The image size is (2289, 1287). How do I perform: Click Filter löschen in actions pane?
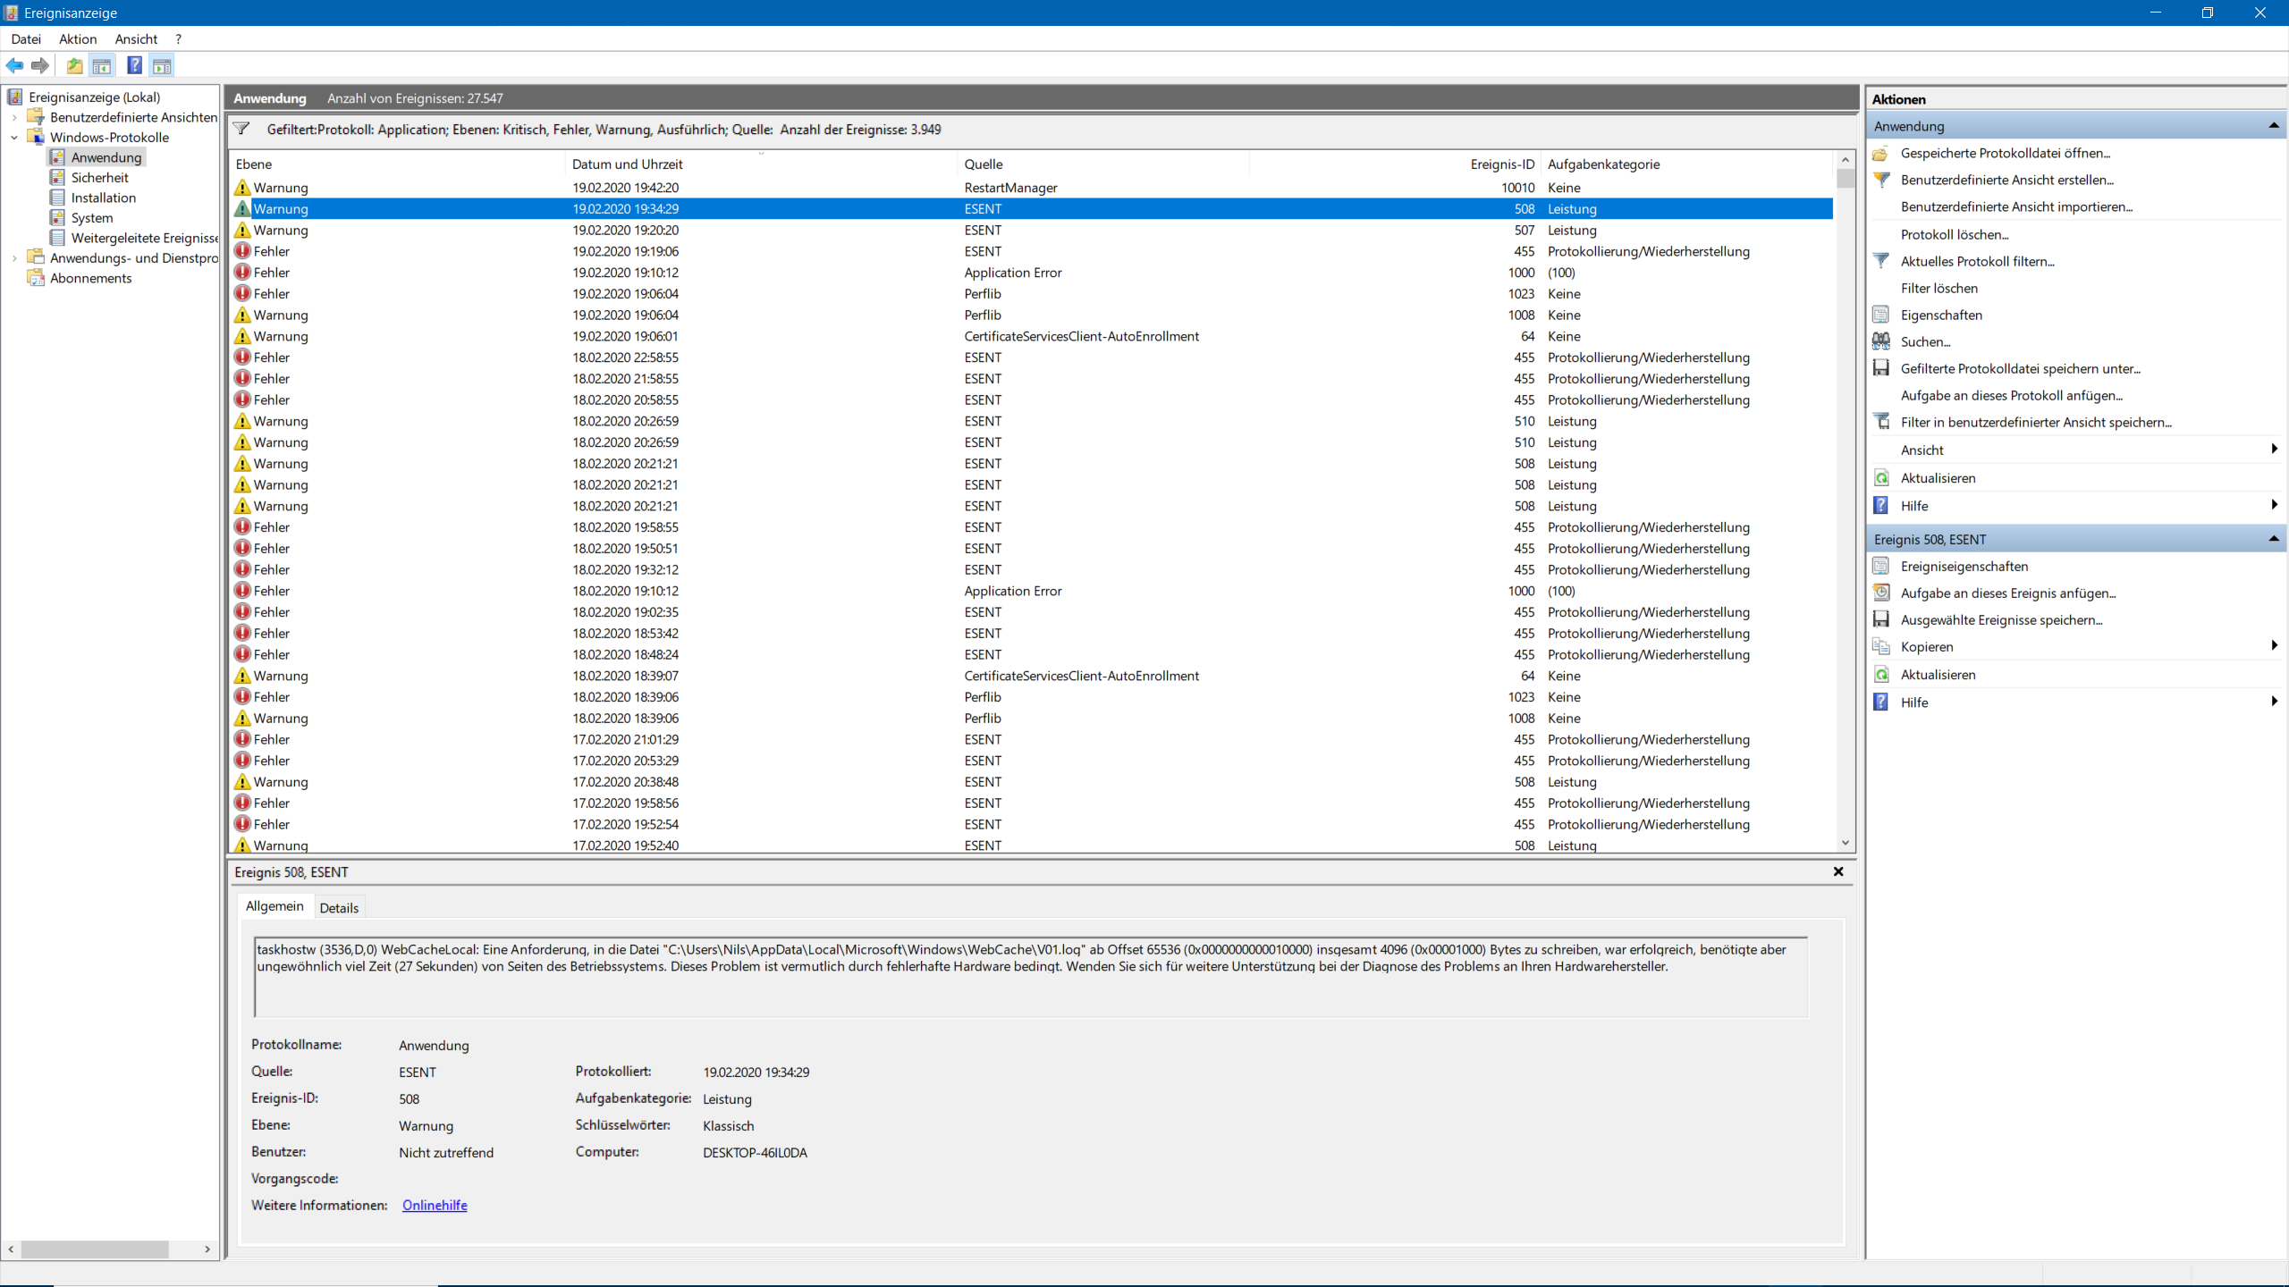click(x=1938, y=288)
